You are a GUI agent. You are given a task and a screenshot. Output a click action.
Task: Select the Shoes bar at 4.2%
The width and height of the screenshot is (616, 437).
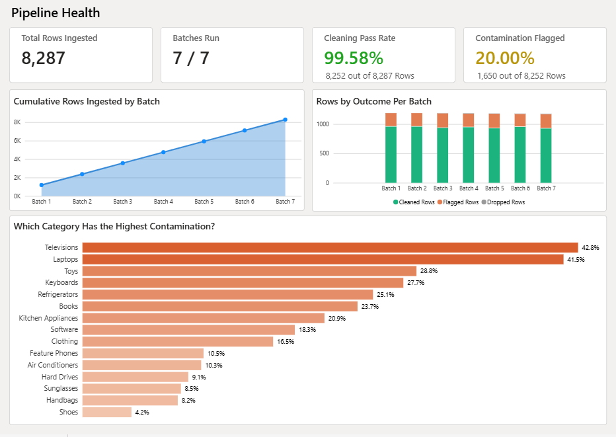pyautogui.click(x=107, y=413)
